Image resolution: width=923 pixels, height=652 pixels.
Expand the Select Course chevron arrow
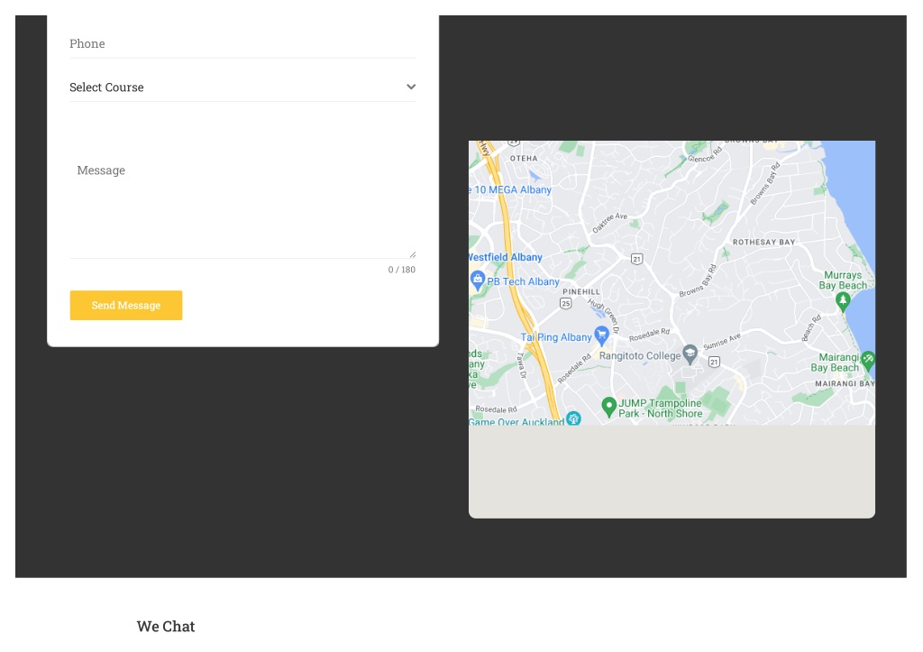tap(411, 87)
